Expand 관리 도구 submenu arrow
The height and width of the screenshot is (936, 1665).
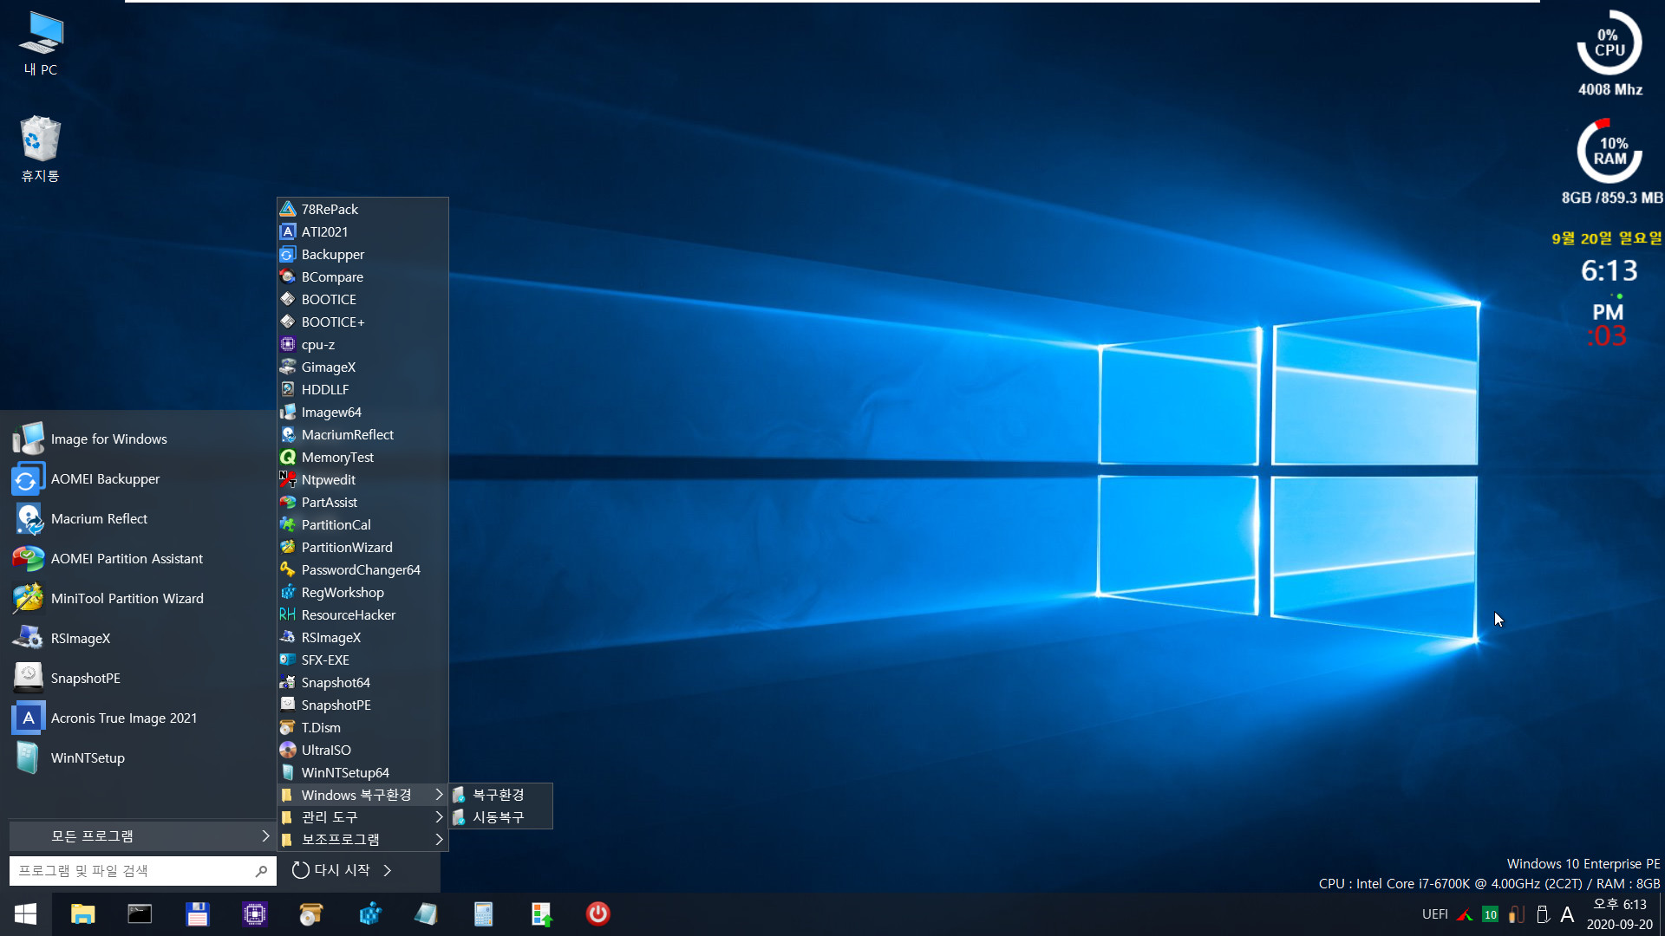pyautogui.click(x=437, y=816)
